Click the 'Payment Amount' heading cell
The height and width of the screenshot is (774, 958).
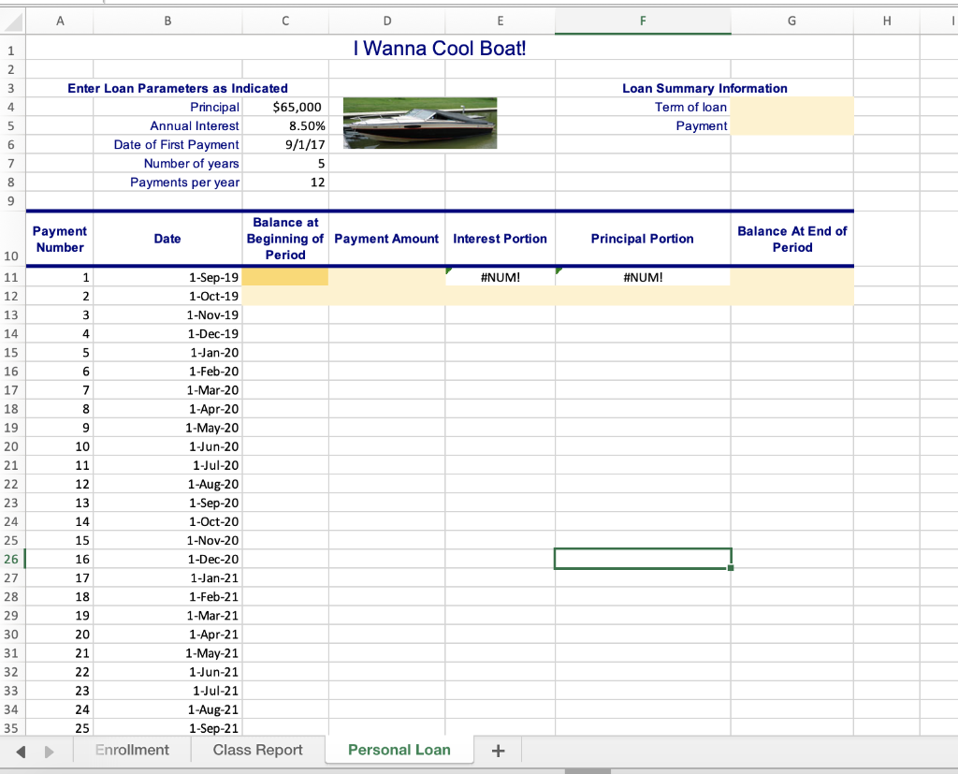click(x=386, y=239)
